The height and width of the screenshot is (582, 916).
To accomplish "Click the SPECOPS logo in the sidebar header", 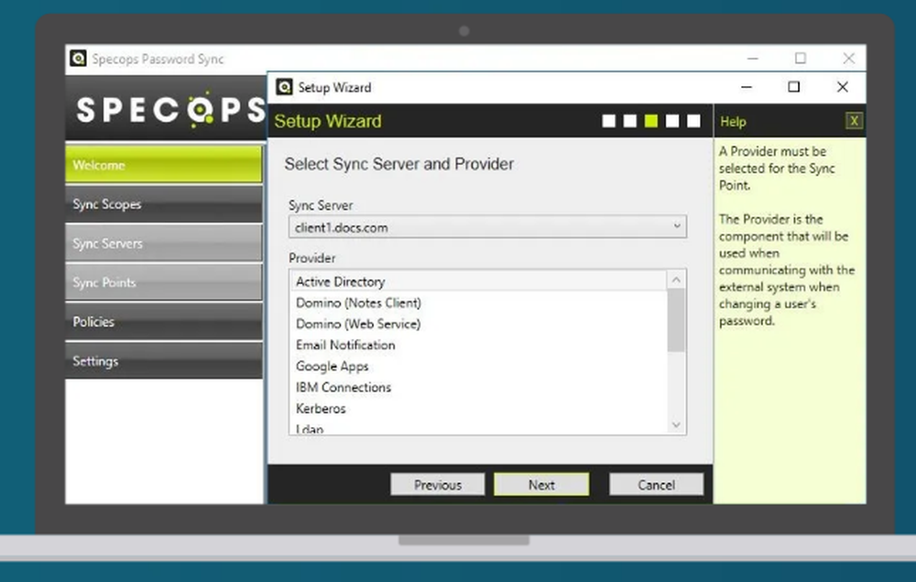I will pos(165,110).
